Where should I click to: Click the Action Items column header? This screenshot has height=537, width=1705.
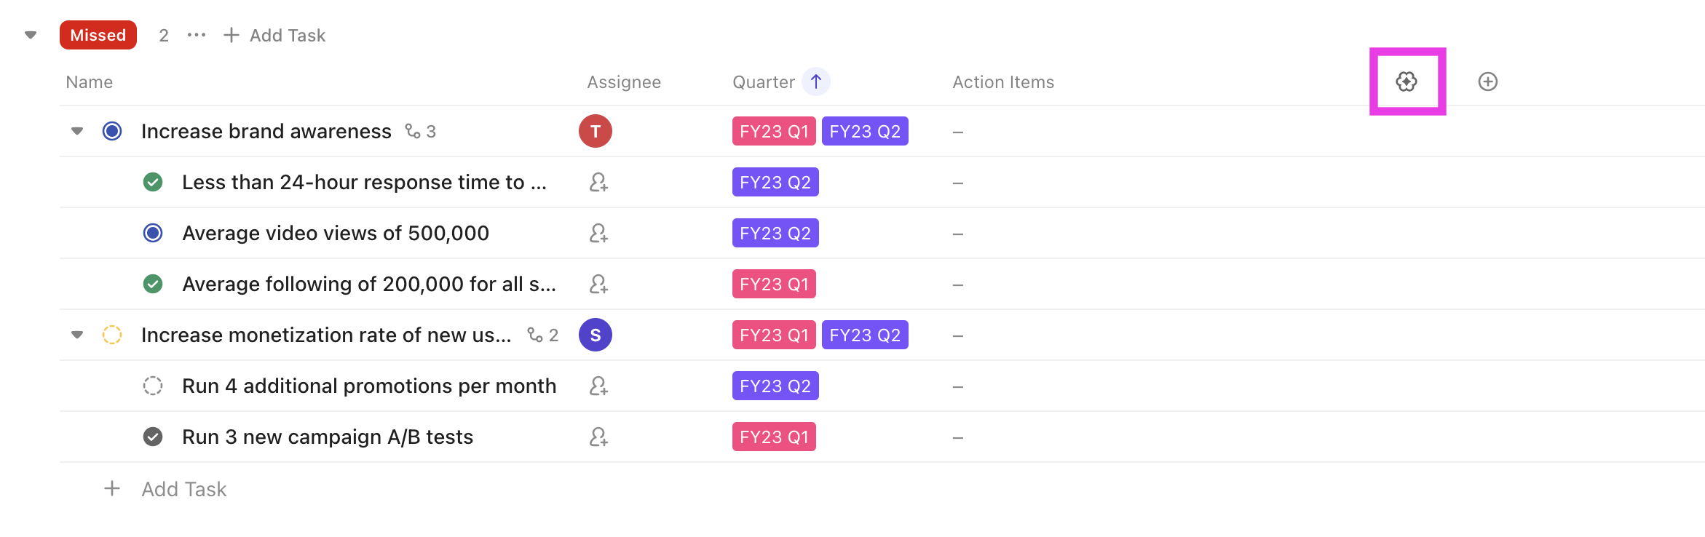tap(1002, 82)
